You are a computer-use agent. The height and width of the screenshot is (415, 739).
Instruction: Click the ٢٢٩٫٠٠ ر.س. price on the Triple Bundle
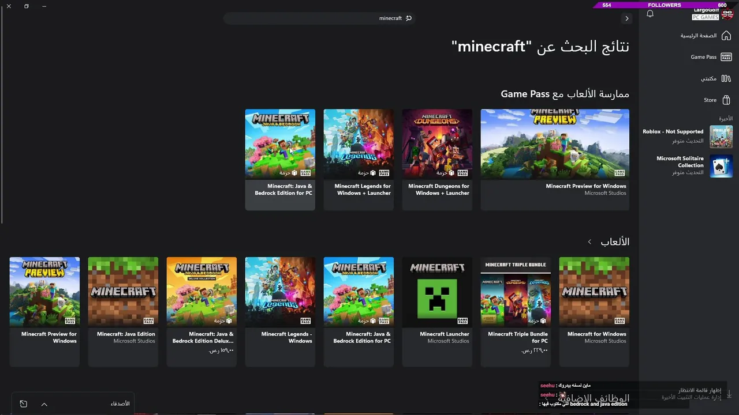click(535, 350)
